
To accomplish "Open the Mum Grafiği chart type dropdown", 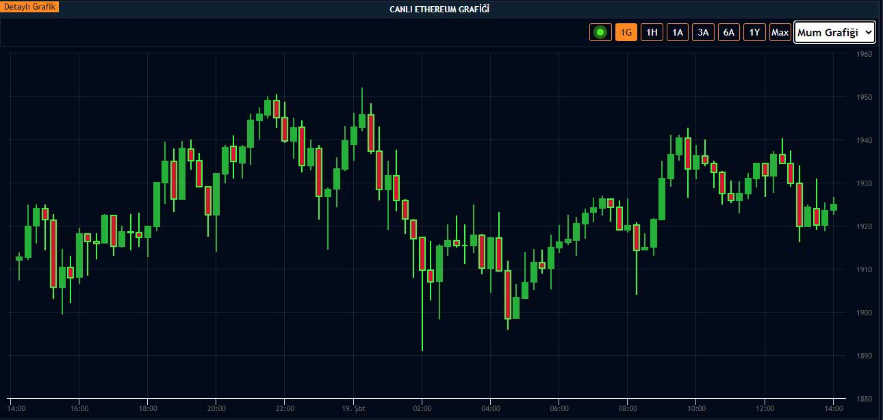I will [x=834, y=32].
